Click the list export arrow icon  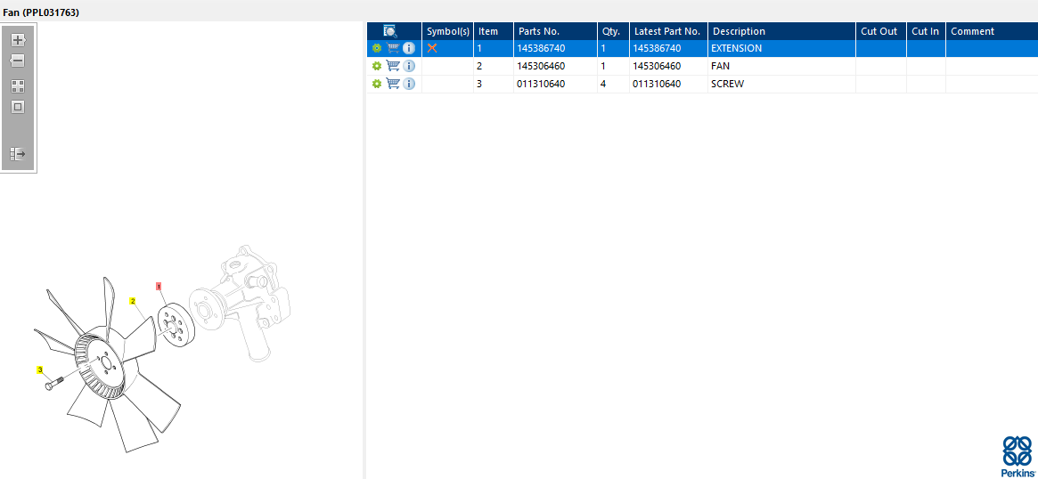coord(18,154)
